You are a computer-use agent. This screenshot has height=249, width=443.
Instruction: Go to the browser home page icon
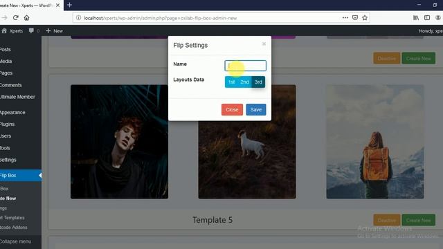26,18
